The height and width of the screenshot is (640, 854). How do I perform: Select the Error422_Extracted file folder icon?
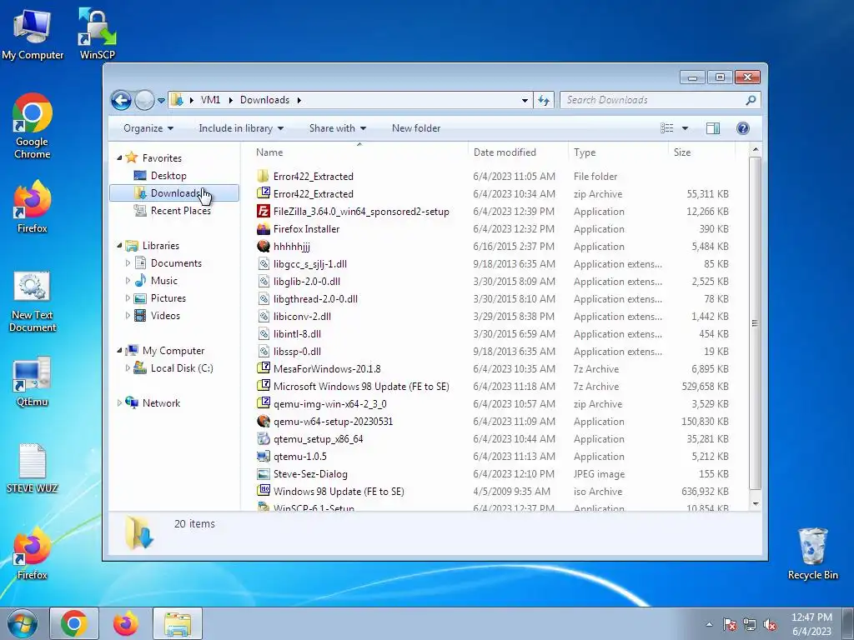[x=263, y=177]
